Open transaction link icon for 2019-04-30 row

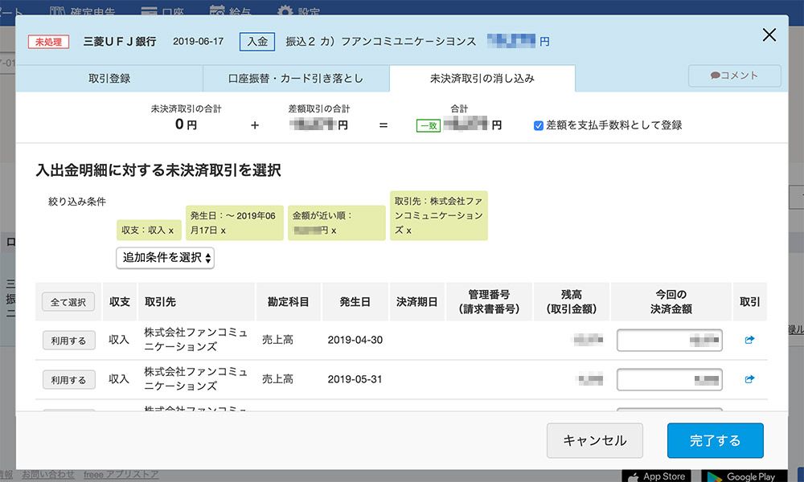749,340
